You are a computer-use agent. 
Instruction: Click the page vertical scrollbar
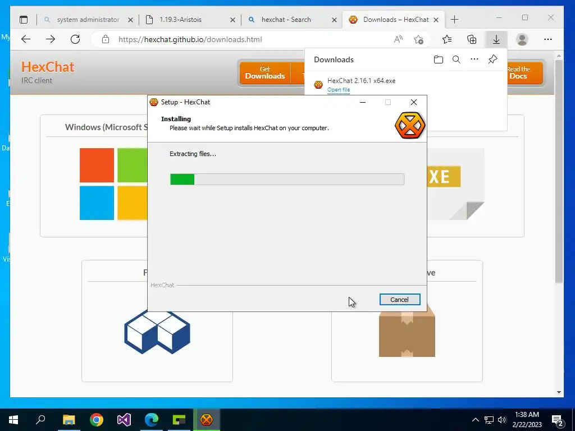pos(559,172)
